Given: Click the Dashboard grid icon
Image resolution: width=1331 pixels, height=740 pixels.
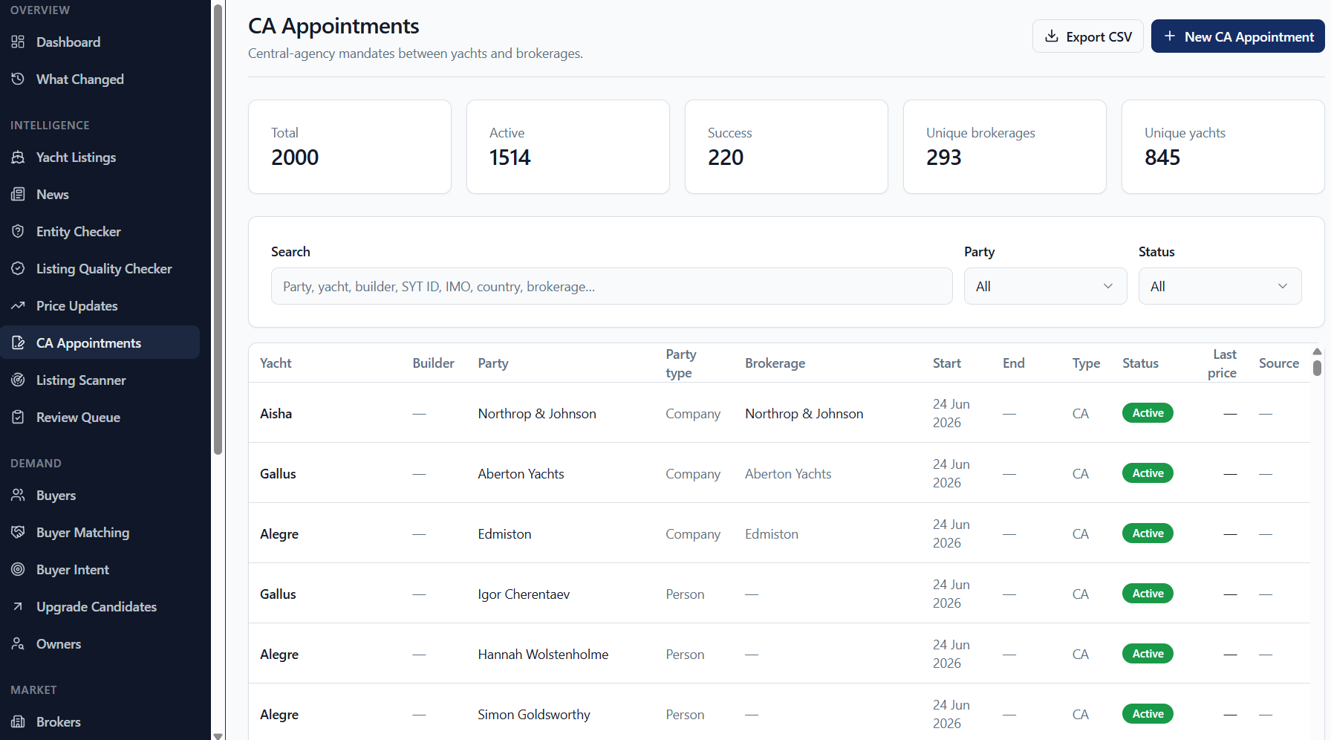Looking at the screenshot, I should [19, 42].
